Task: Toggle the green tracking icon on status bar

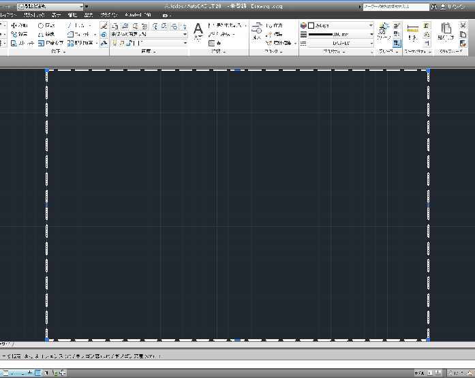Action: (x=55, y=373)
